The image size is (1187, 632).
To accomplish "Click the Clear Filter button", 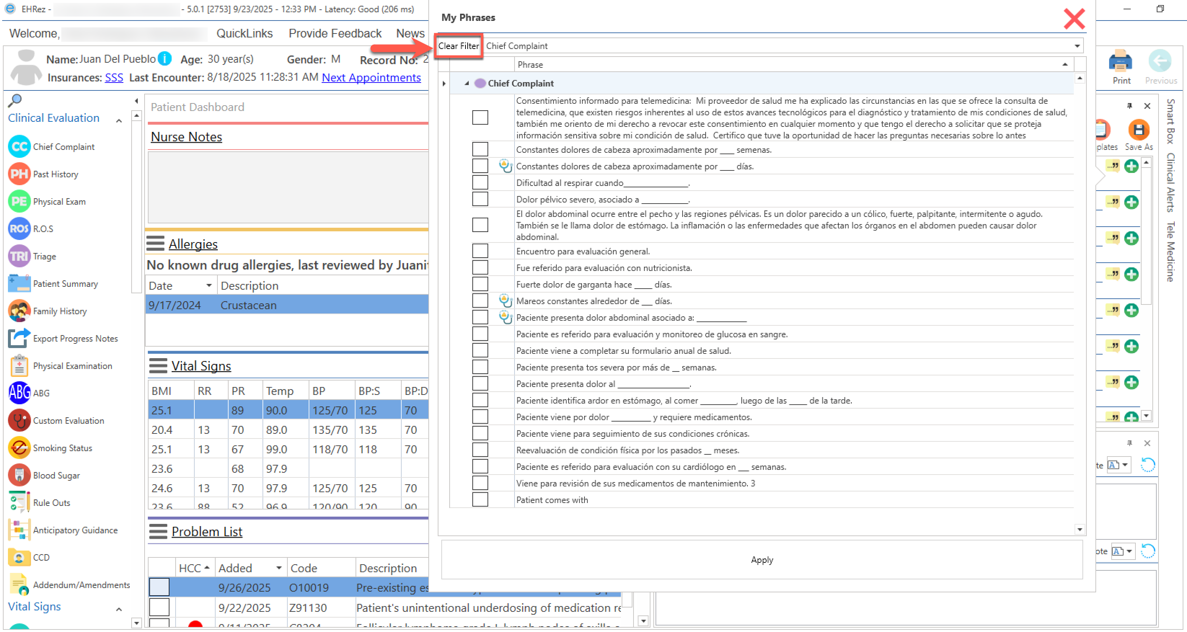I will pyautogui.click(x=458, y=46).
